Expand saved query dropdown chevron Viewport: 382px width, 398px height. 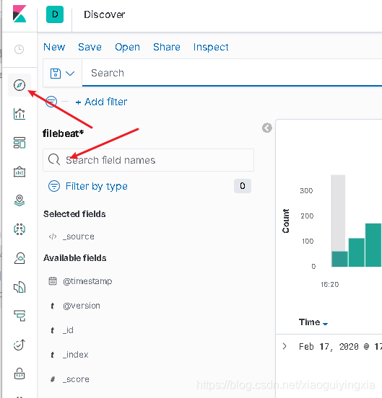point(70,74)
